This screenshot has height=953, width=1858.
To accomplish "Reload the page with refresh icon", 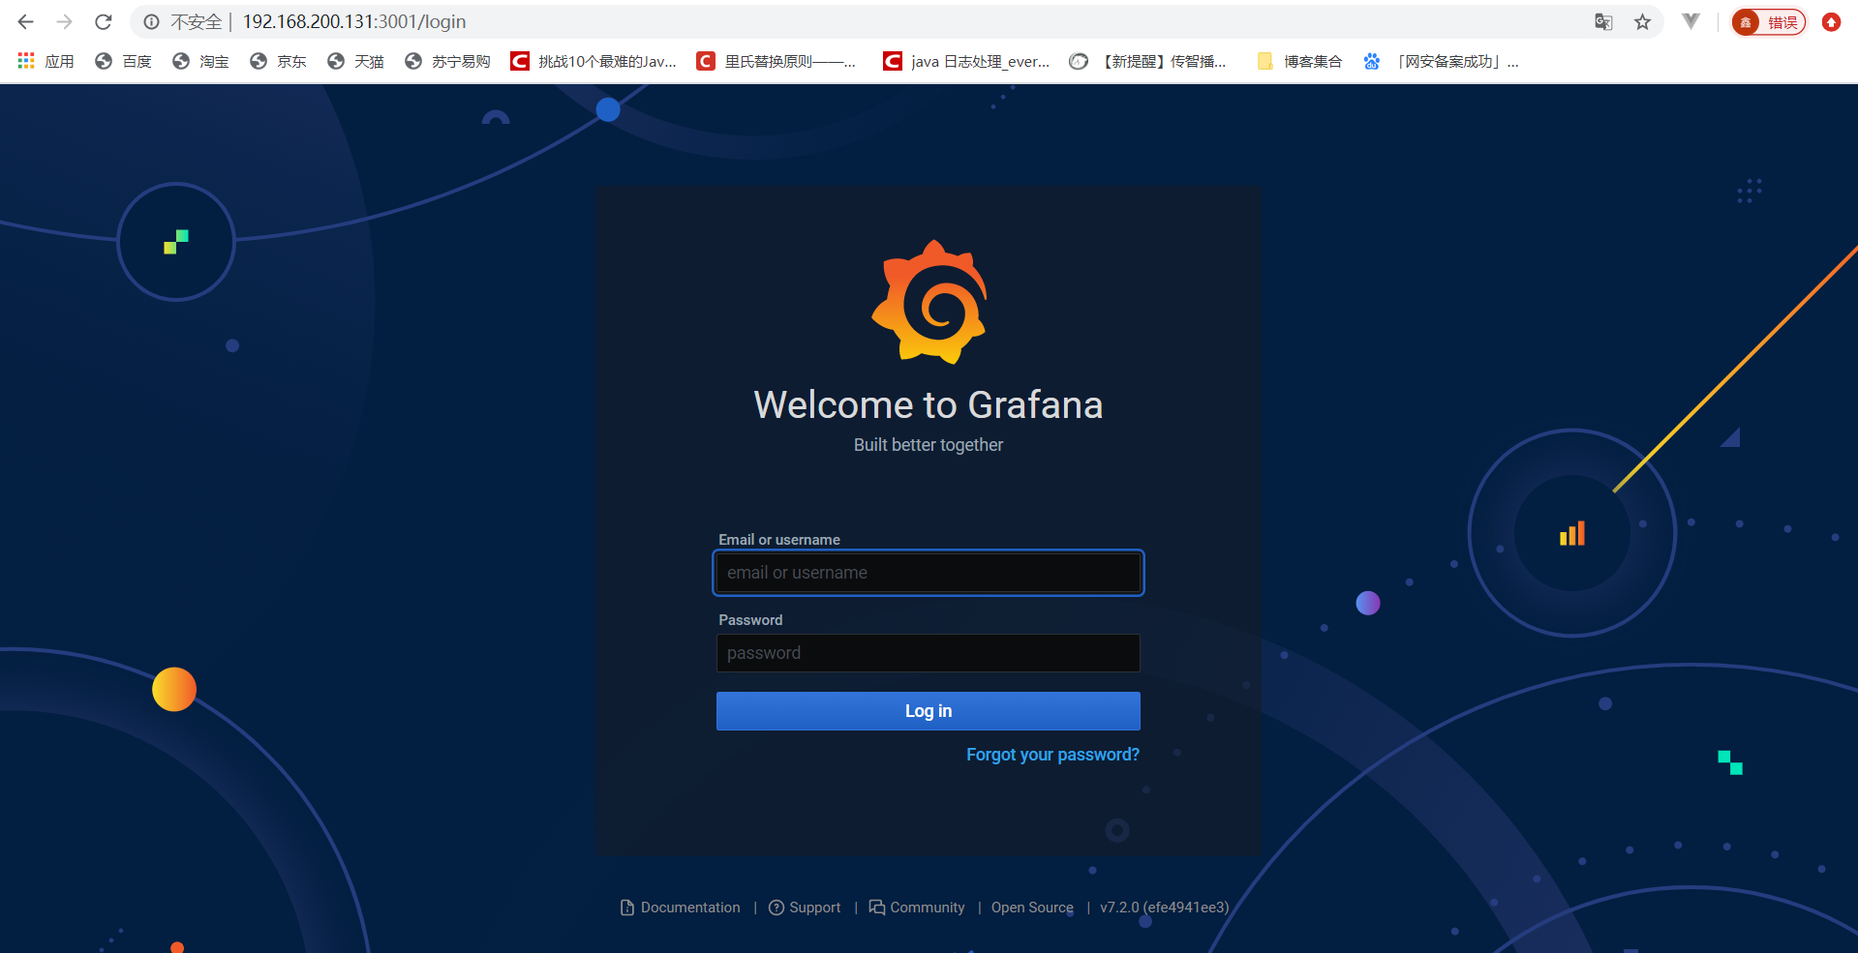I will click(x=104, y=21).
